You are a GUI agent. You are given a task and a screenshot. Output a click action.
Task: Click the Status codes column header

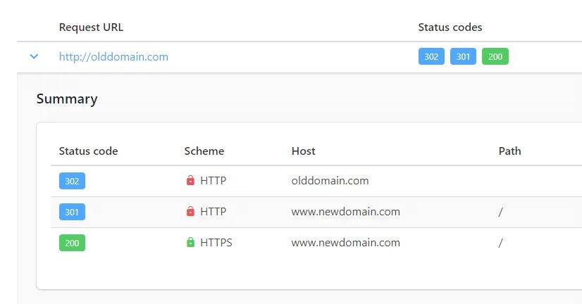pos(450,27)
